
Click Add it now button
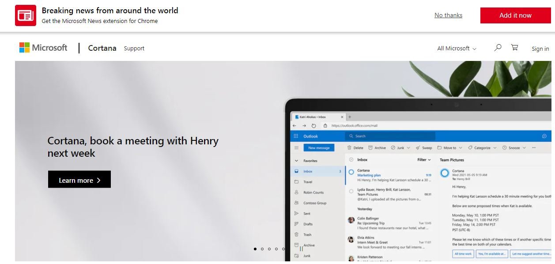[515, 15]
